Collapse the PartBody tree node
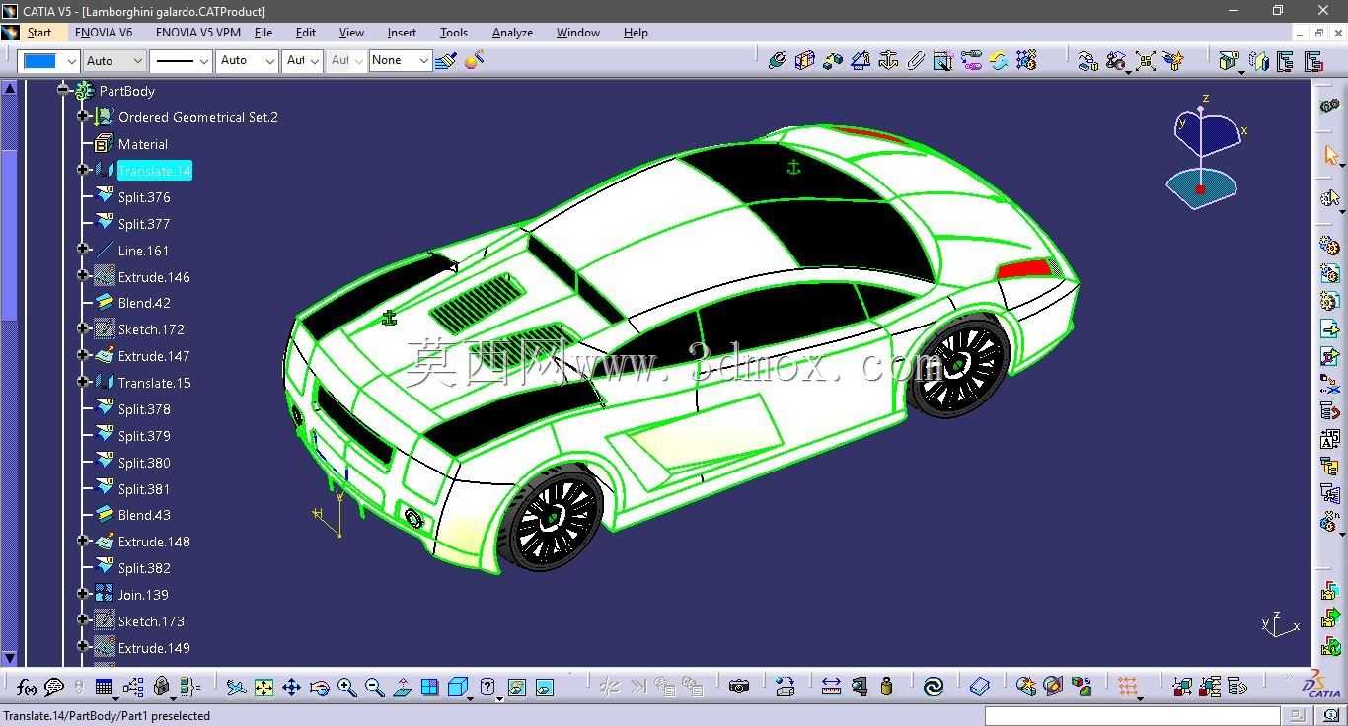 [64, 90]
